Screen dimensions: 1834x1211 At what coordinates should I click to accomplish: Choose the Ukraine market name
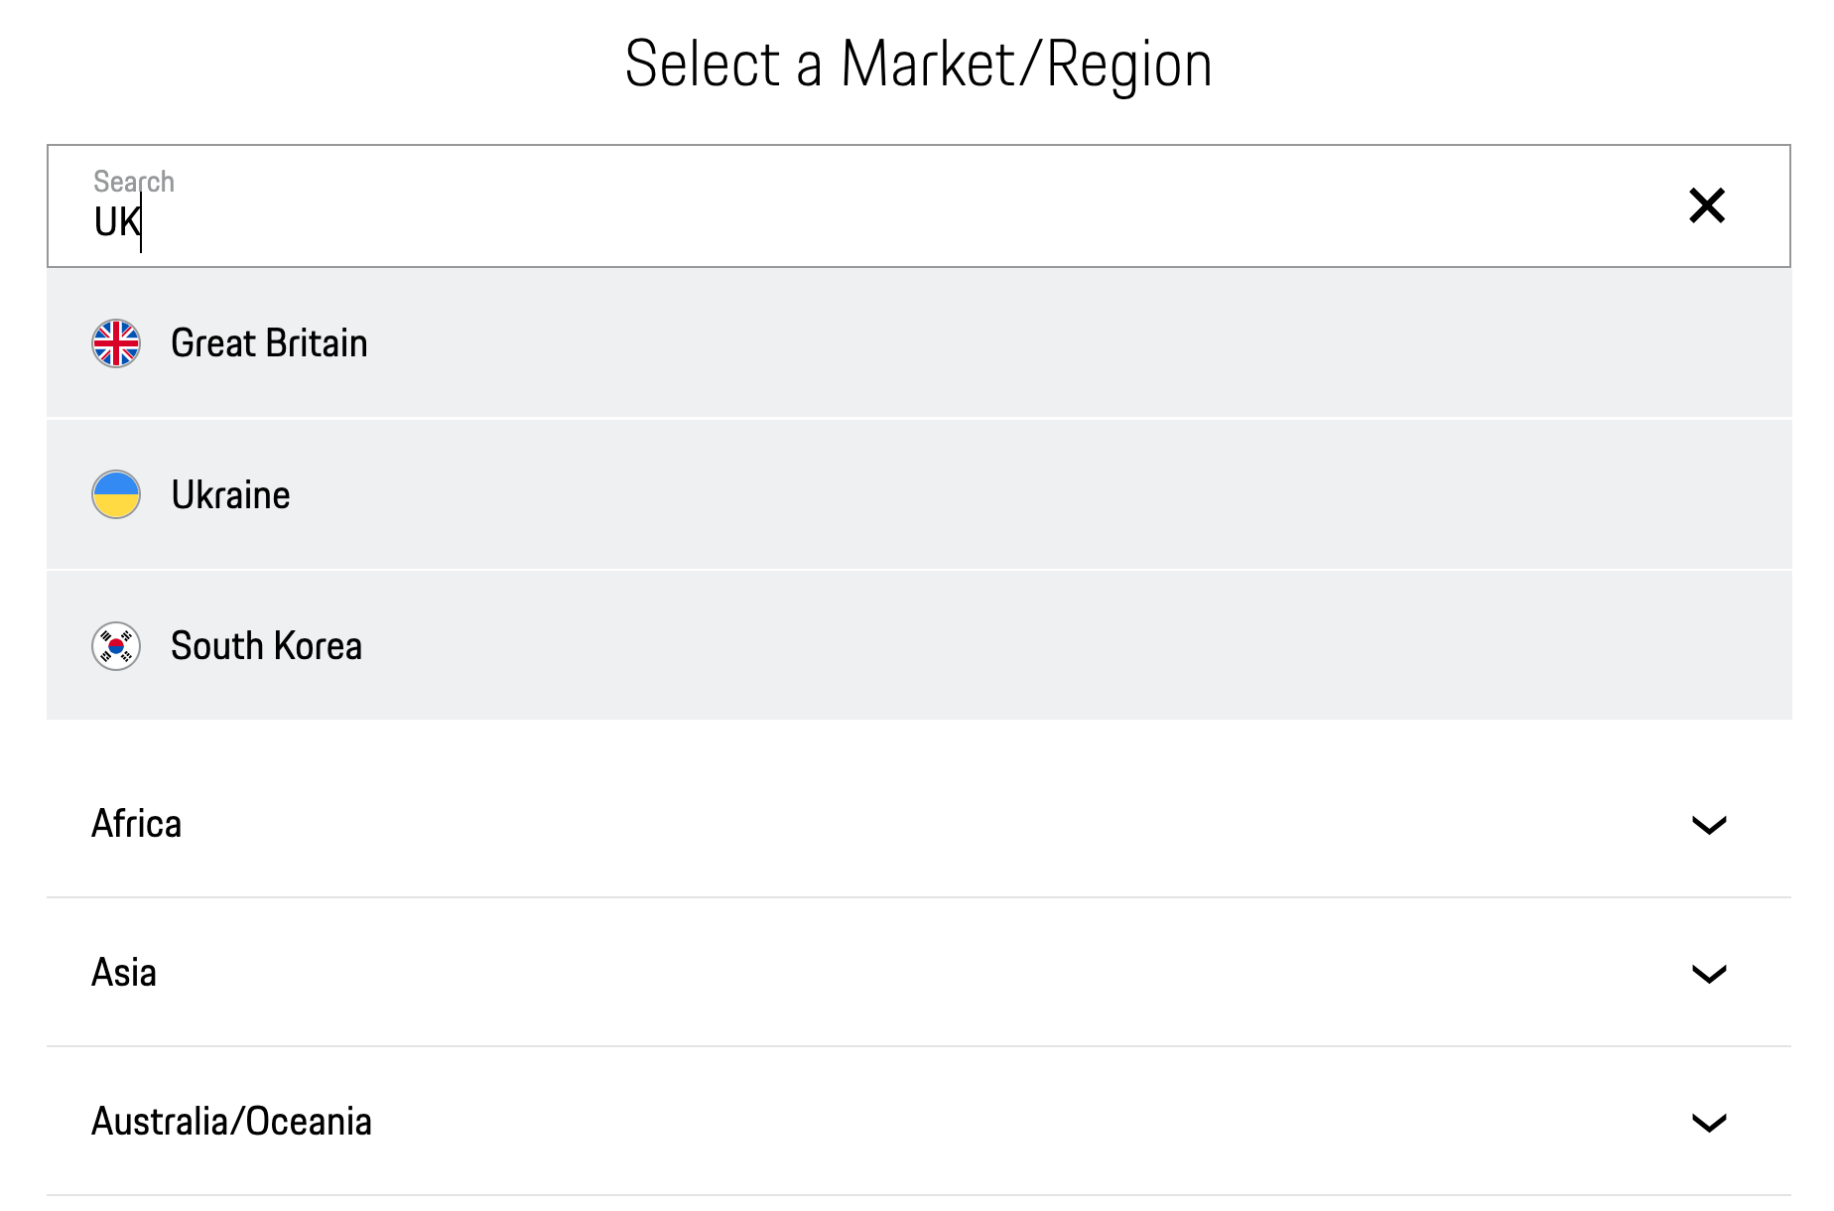pos(230,495)
